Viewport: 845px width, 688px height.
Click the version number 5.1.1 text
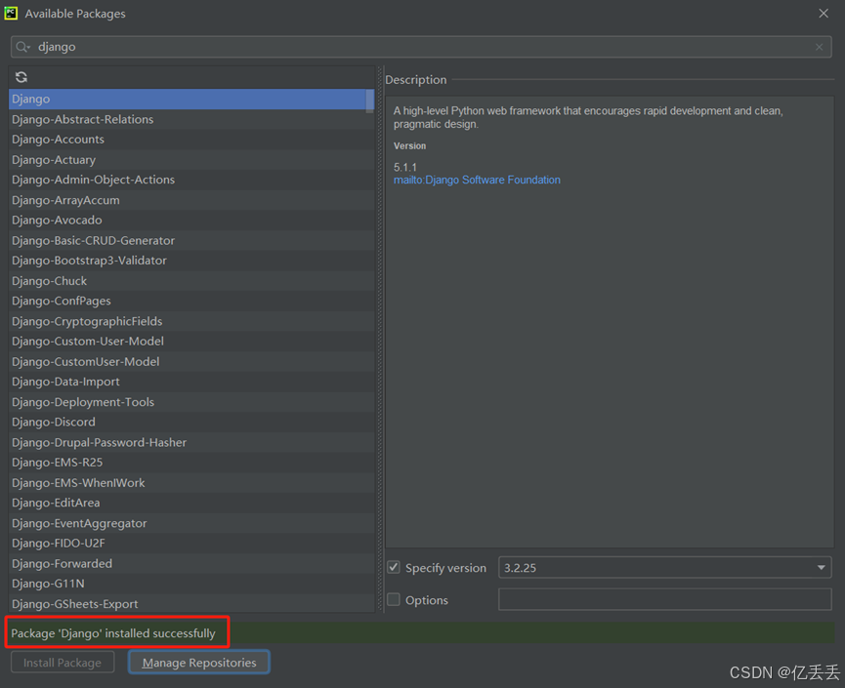click(x=404, y=168)
